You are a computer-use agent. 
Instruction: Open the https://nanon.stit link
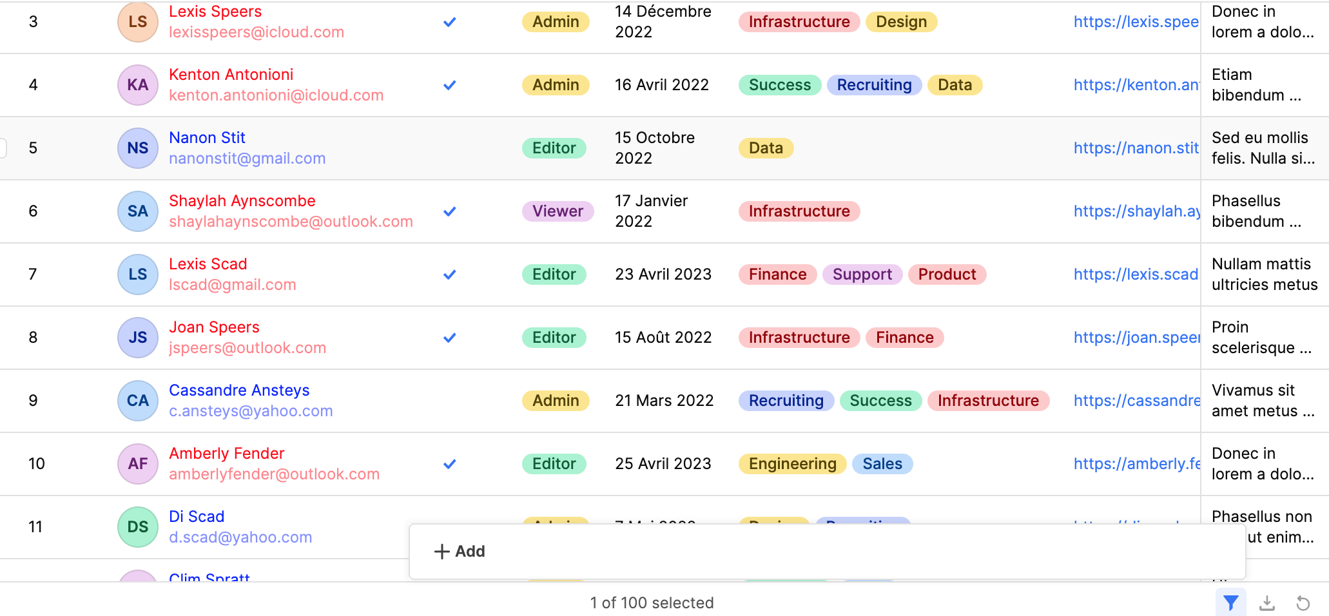click(x=1136, y=148)
